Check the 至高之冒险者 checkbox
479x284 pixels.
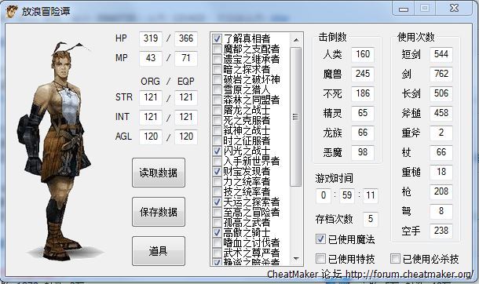click(217, 212)
